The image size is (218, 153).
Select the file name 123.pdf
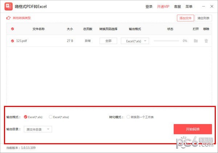coord(21,41)
